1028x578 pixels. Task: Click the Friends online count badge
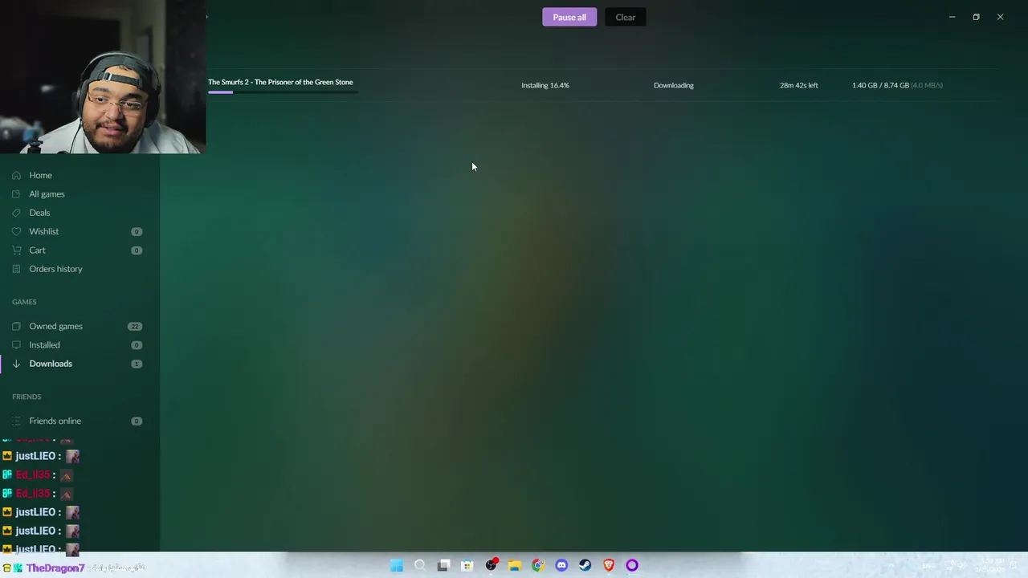click(x=137, y=421)
